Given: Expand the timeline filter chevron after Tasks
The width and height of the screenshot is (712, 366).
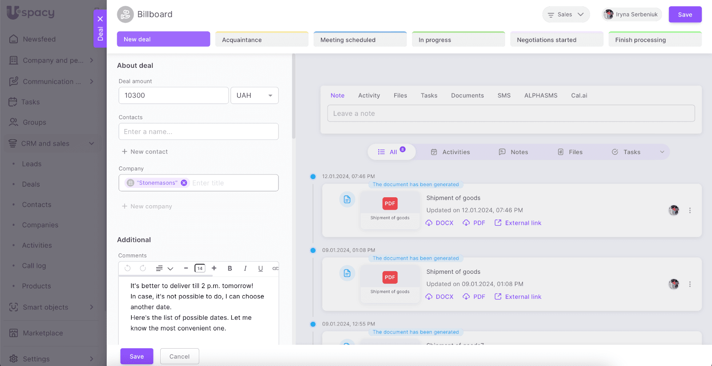Looking at the screenshot, I should tap(662, 152).
